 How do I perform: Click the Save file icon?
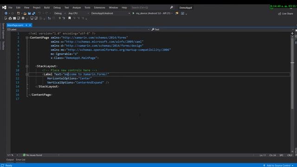click(x=29, y=13)
